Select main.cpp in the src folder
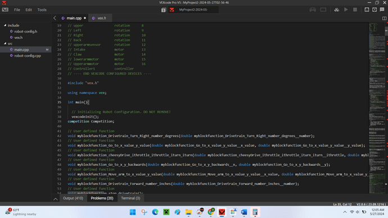 pyautogui.click(x=21, y=49)
